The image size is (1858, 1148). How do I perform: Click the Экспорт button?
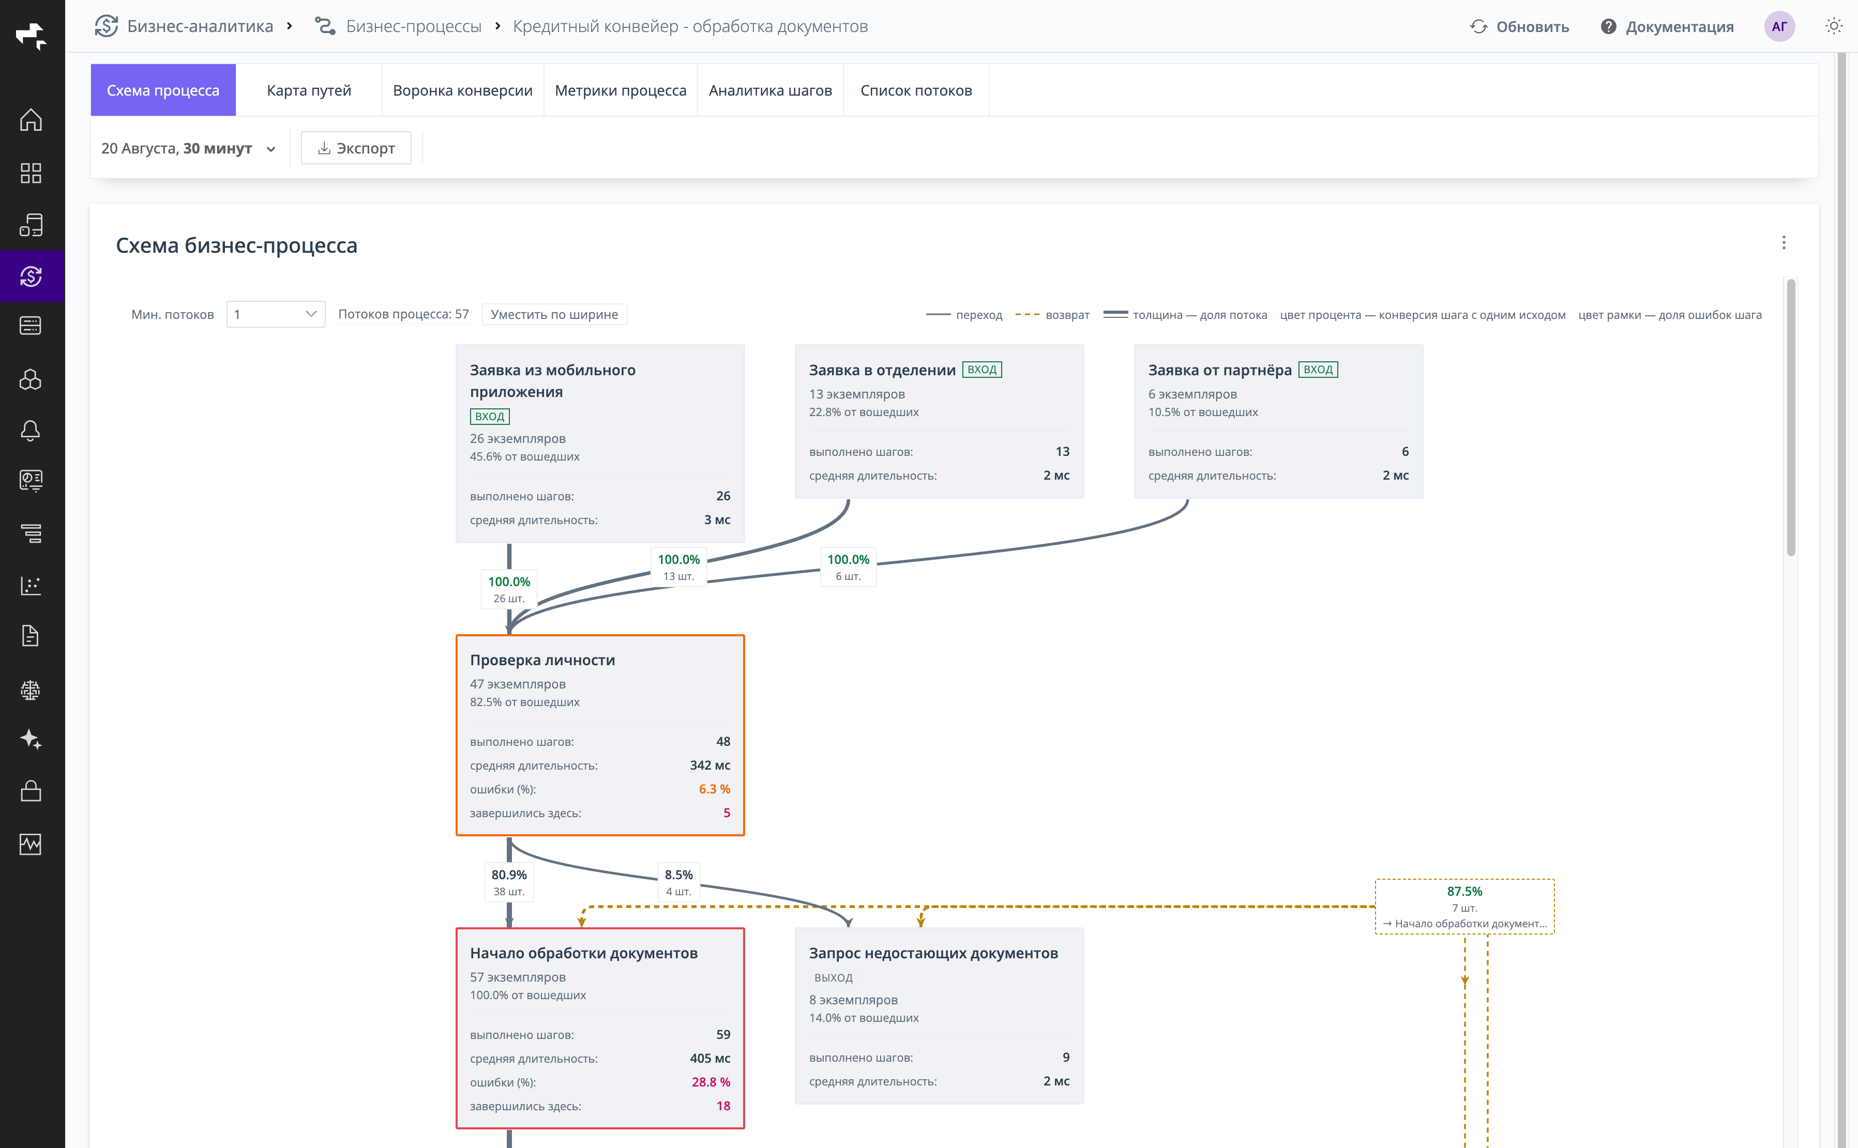356,148
